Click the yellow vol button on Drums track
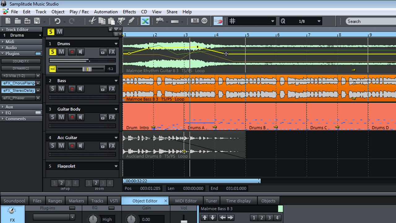 pyautogui.click(x=53, y=69)
